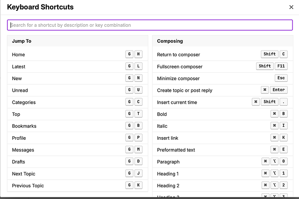Click the Bookmarks shortcut label
The height and width of the screenshot is (199, 299).
(x=24, y=126)
